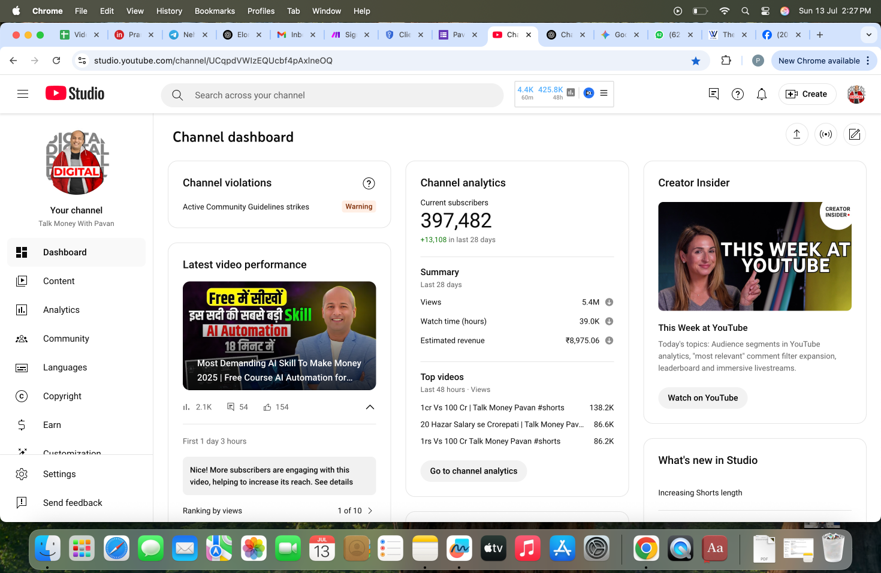
Task: Open channel violations help icon
Action: 369,183
